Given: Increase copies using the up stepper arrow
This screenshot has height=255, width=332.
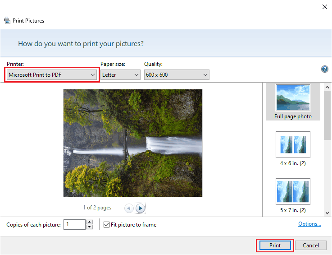Looking at the screenshot, I should click(x=89, y=222).
